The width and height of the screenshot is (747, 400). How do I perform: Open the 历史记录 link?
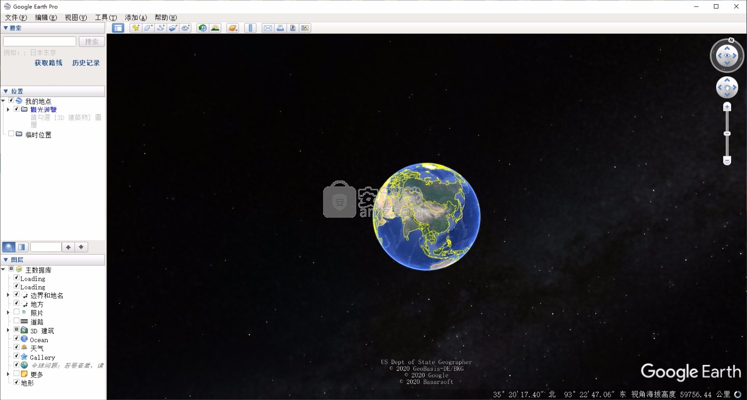86,63
